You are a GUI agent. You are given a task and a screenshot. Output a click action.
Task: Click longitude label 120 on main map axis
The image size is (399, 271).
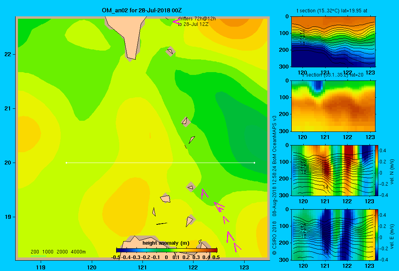point(92,267)
